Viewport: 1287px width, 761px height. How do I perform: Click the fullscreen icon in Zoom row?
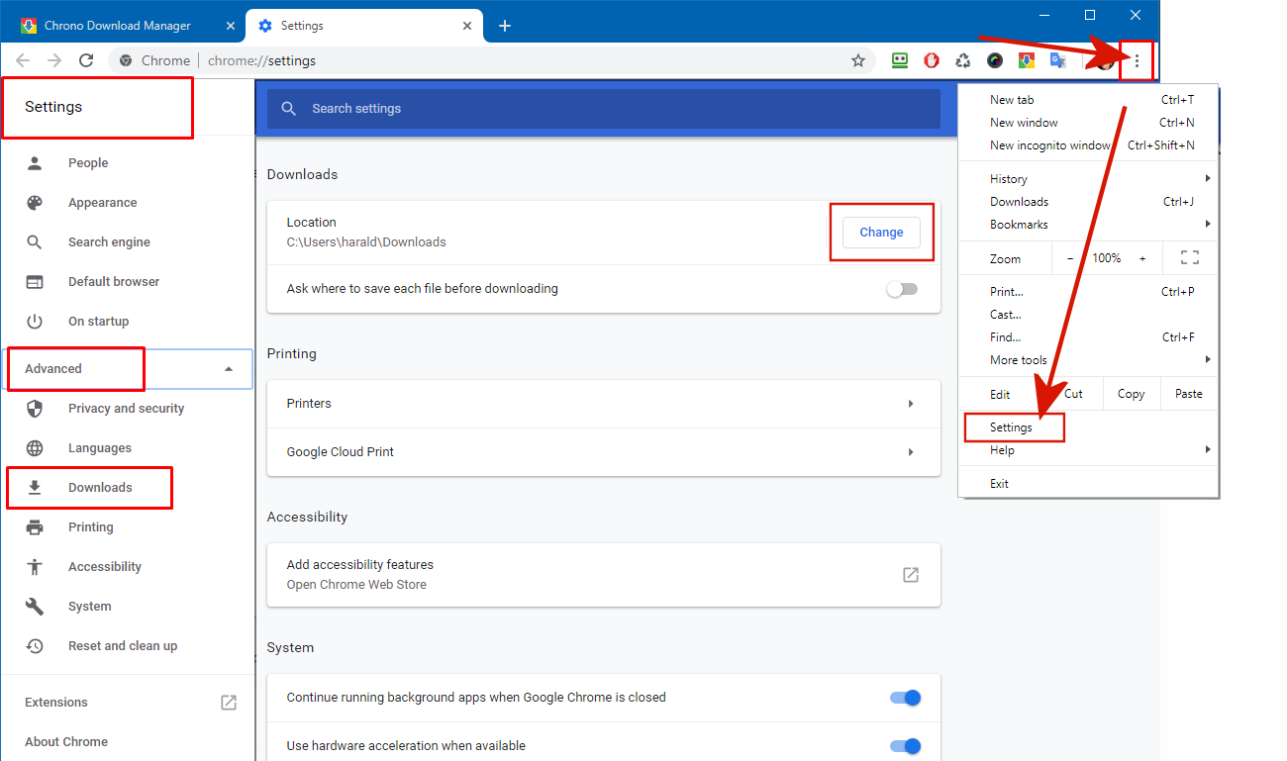pos(1190,258)
